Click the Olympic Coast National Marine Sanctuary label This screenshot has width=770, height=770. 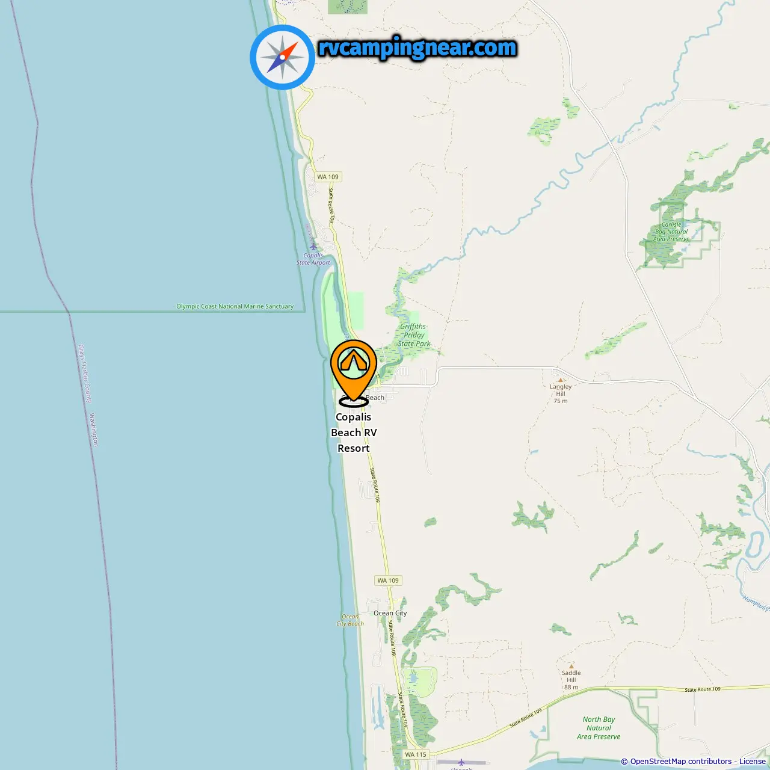point(235,306)
